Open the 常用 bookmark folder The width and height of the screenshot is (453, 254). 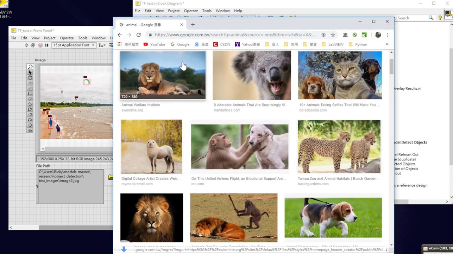click(291, 44)
